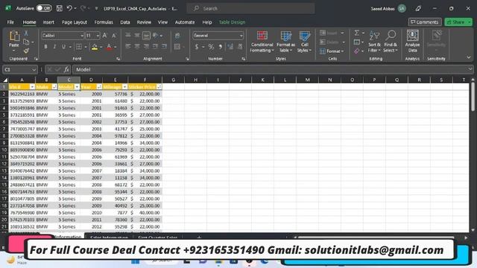Click the Saeed Abbas account avatar
477x268 pixels.
tap(402, 8)
